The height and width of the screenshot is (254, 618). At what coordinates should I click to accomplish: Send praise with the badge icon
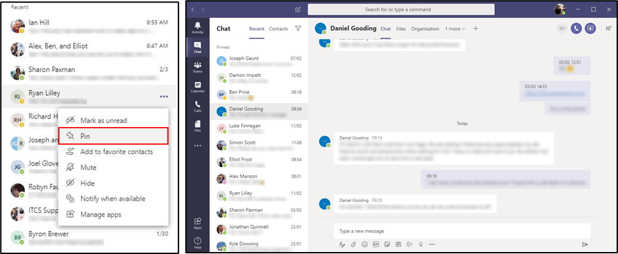pyautogui.click(x=420, y=245)
